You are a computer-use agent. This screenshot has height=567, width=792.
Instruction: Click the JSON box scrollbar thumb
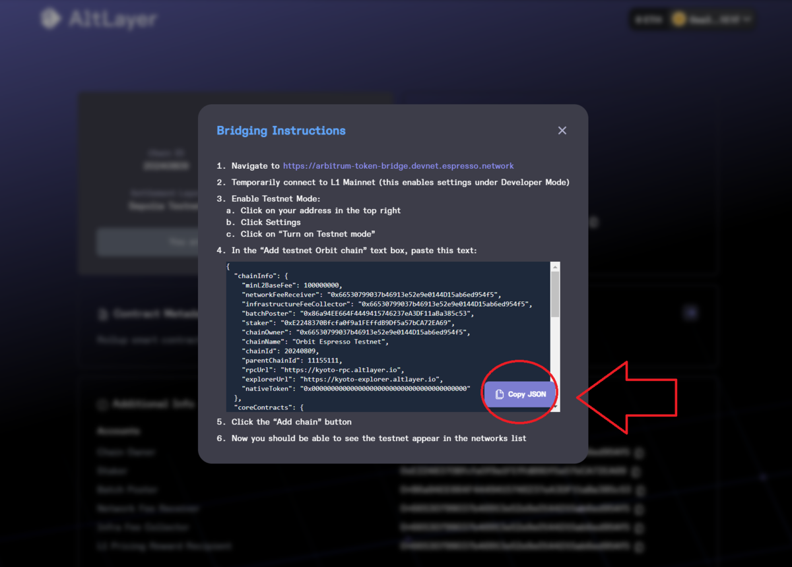coord(555,294)
